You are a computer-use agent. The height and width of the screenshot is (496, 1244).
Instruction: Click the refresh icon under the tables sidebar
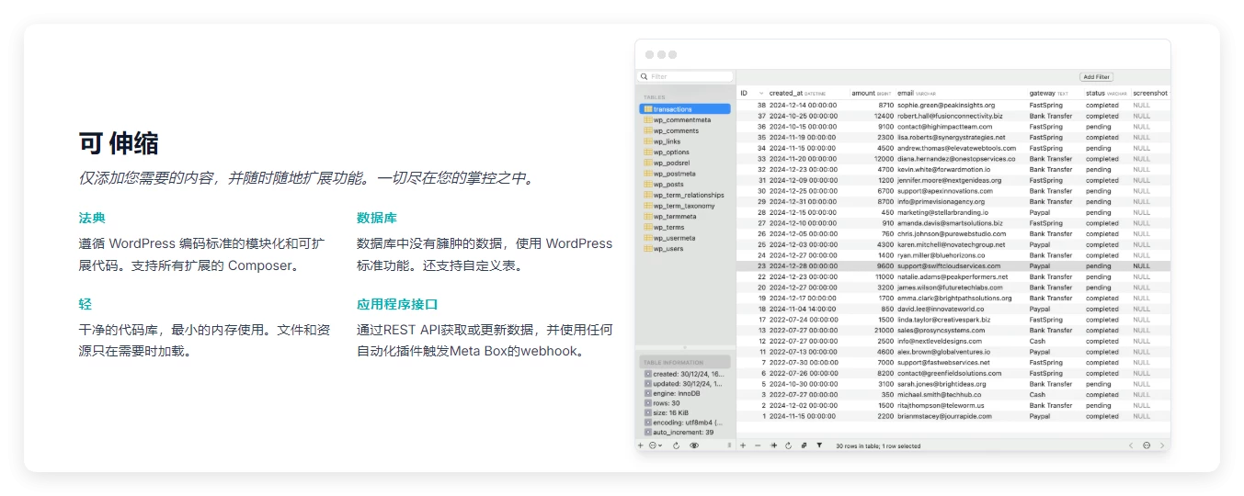pyautogui.click(x=676, y=445)
